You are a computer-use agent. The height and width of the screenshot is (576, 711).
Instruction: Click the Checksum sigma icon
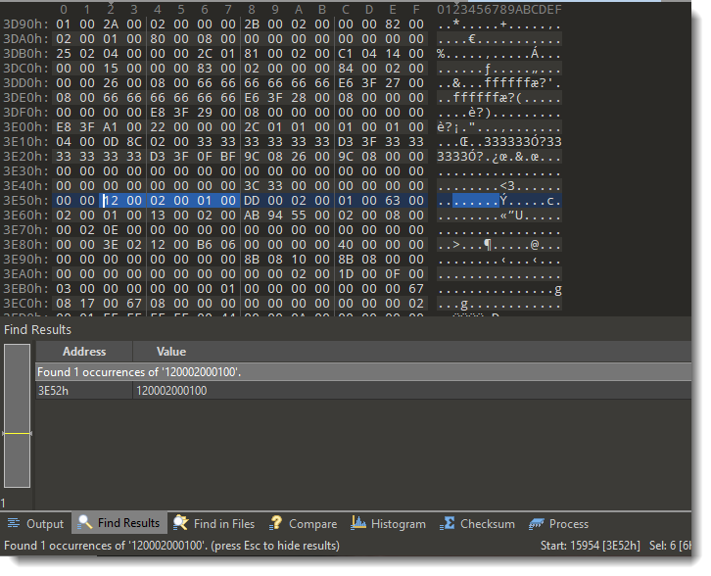pyautogui.click(x=448, y=524)
